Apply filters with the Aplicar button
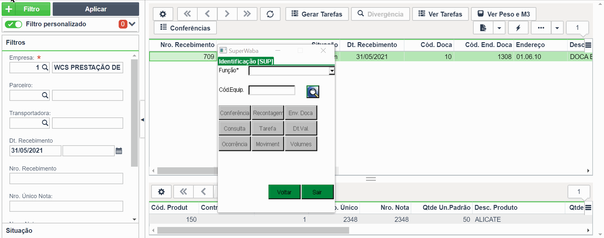 [x=96, y=9]
